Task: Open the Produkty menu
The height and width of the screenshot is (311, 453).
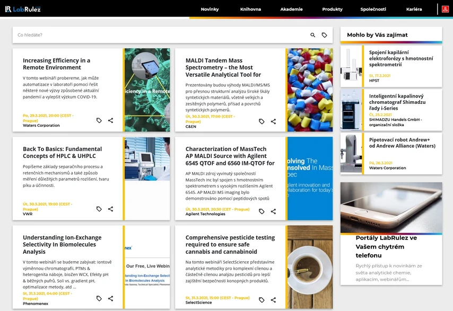Action: click(332, 9)
